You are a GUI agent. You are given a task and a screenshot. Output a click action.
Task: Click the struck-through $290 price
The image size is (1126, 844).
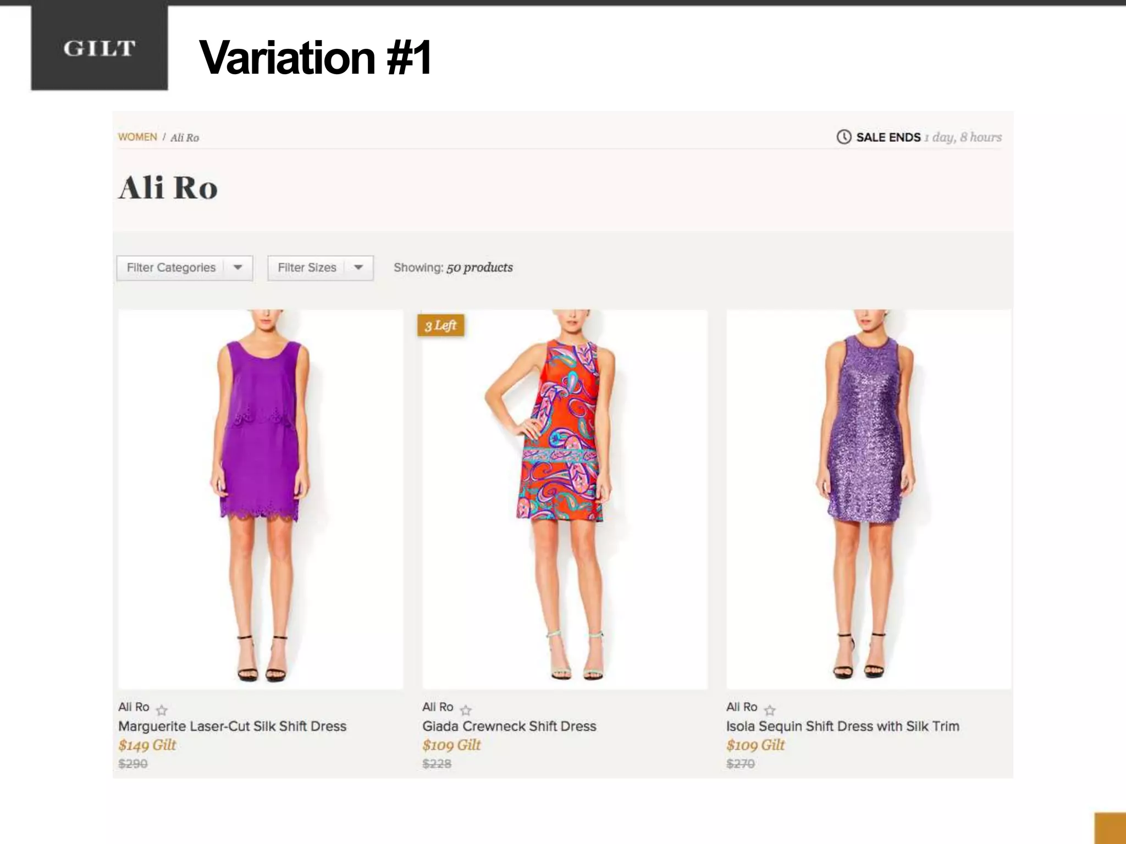click(133, 764)
